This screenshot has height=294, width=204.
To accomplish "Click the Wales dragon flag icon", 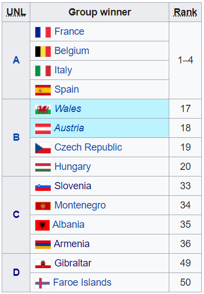I will (43, 110).
